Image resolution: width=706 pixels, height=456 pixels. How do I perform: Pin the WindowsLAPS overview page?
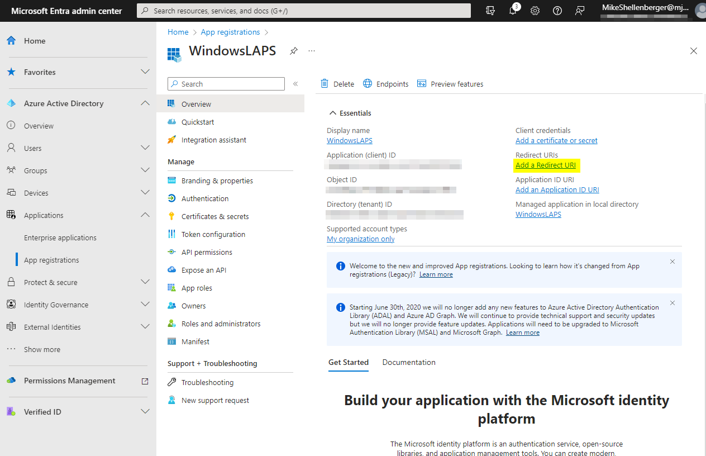click(x=293, y=51)
